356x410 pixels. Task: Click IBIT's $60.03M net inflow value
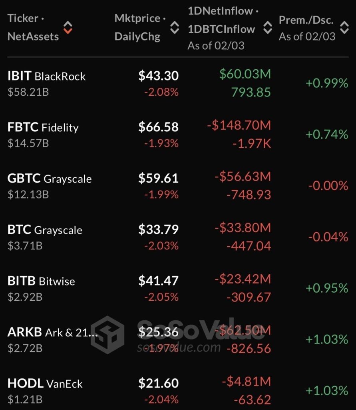pyautogui.click(x=245, y=74)
